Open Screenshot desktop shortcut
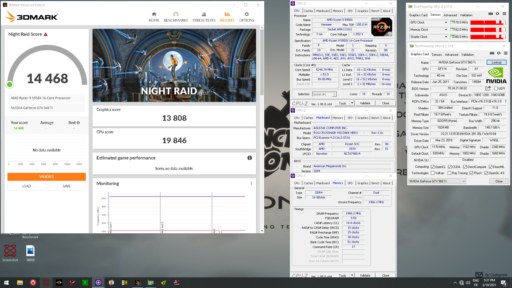512x288 pixels. pyautogui.click(x=10, y=253)
